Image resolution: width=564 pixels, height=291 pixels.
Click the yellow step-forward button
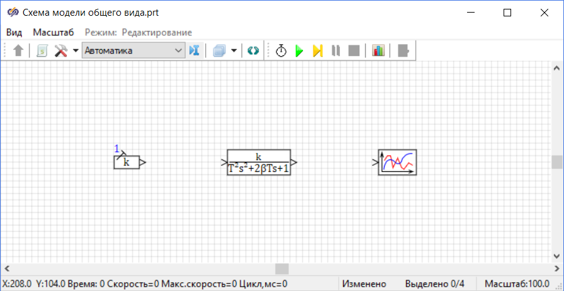[x=317, y=51]
